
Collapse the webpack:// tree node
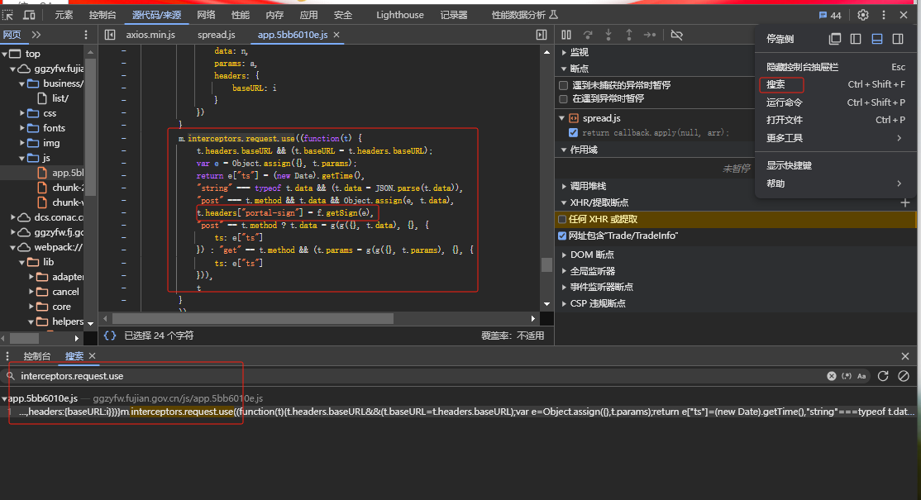pyautogui.click(x=12, y=247)
